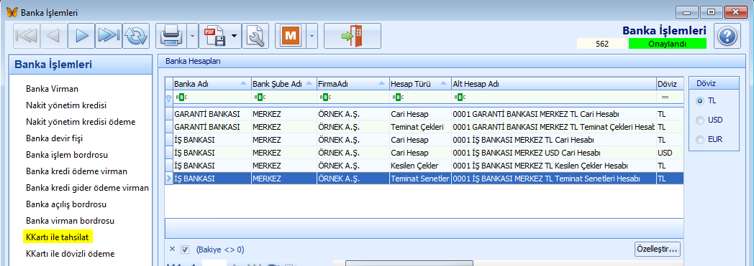
Task: Click the printer icon
Action: [172, 36]
